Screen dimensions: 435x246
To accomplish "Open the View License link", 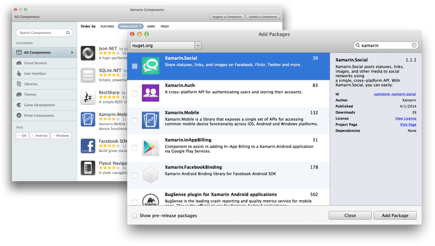I will pyautogui.click(x=405, y=118).
